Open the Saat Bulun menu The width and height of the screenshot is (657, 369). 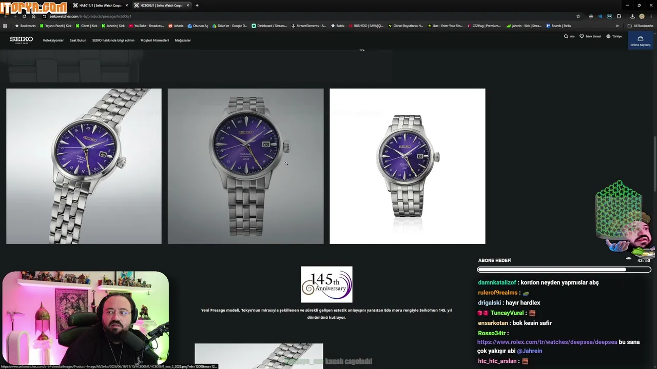pyautogui.click(x=78, y=40)
